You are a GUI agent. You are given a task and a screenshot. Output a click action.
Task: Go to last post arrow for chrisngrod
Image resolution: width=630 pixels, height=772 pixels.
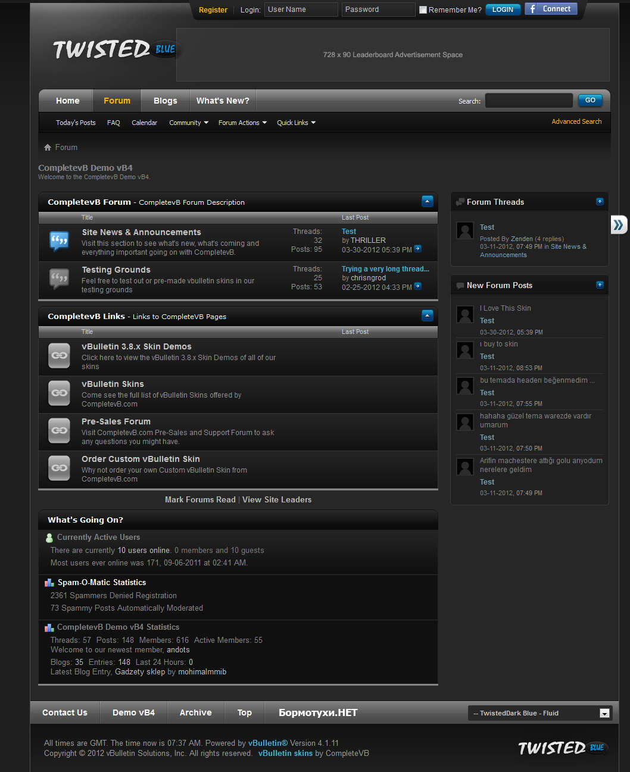click(x=417, y=286)
